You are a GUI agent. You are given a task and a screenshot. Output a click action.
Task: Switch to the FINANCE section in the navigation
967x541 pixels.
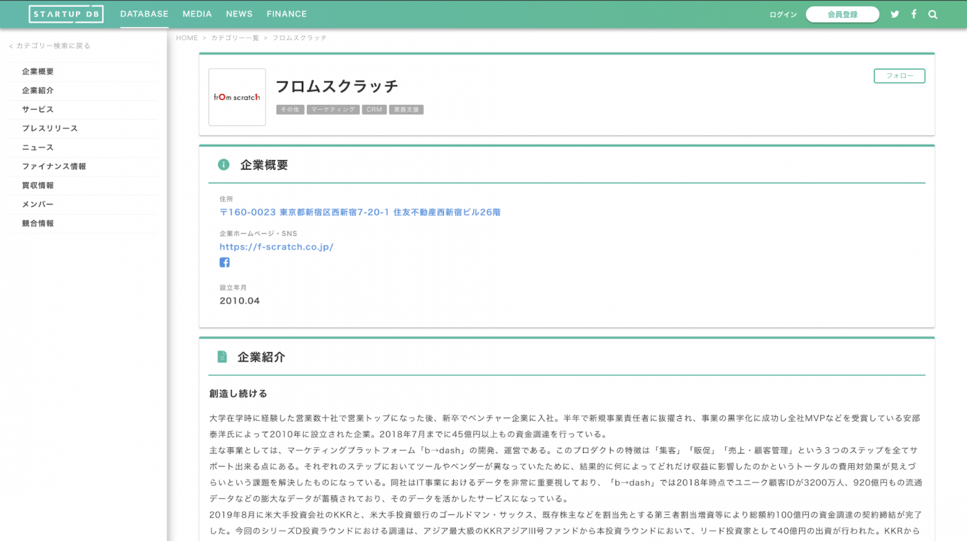pyautogui.click(x=287, y=14)
